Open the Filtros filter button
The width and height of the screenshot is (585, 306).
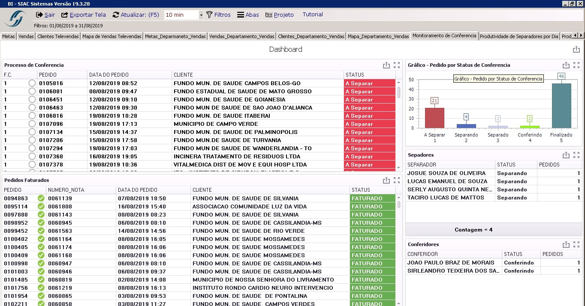218,15
